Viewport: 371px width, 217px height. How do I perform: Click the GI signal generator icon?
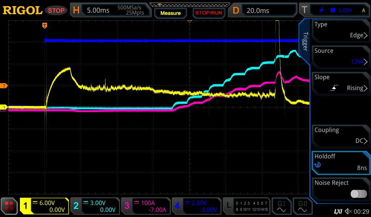tap(281, 206)
